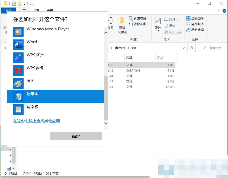Open the 文件 menu tab
228x178 pixels.
click(x=9, y=11)
